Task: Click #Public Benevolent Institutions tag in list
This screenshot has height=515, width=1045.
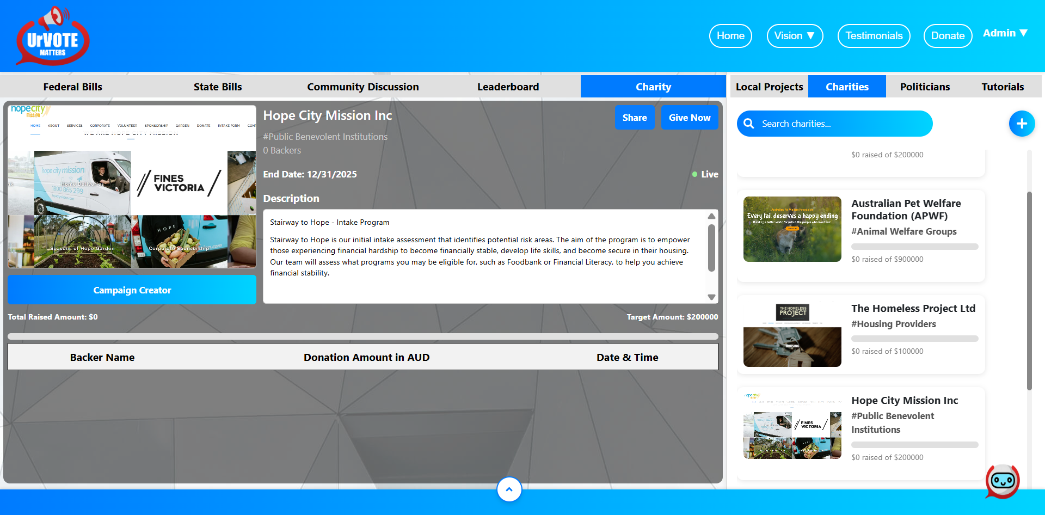Action: pos(893,422)
